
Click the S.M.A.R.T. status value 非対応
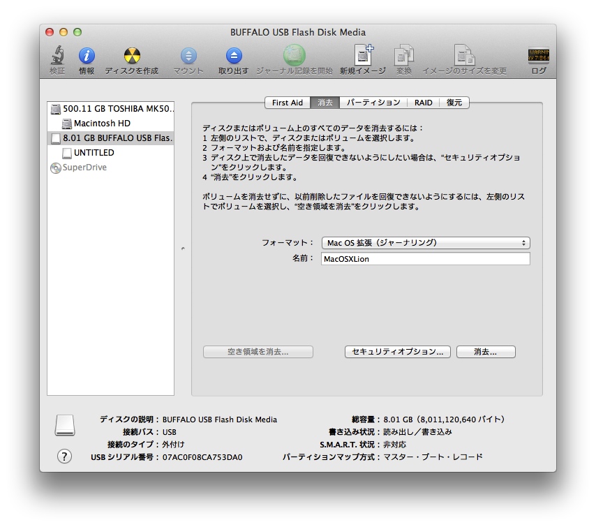(x=394, y=445)
